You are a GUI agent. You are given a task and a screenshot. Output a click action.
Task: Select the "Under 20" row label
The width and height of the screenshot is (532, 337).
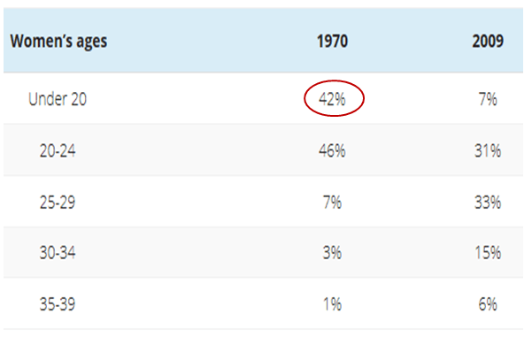(58, 99)
